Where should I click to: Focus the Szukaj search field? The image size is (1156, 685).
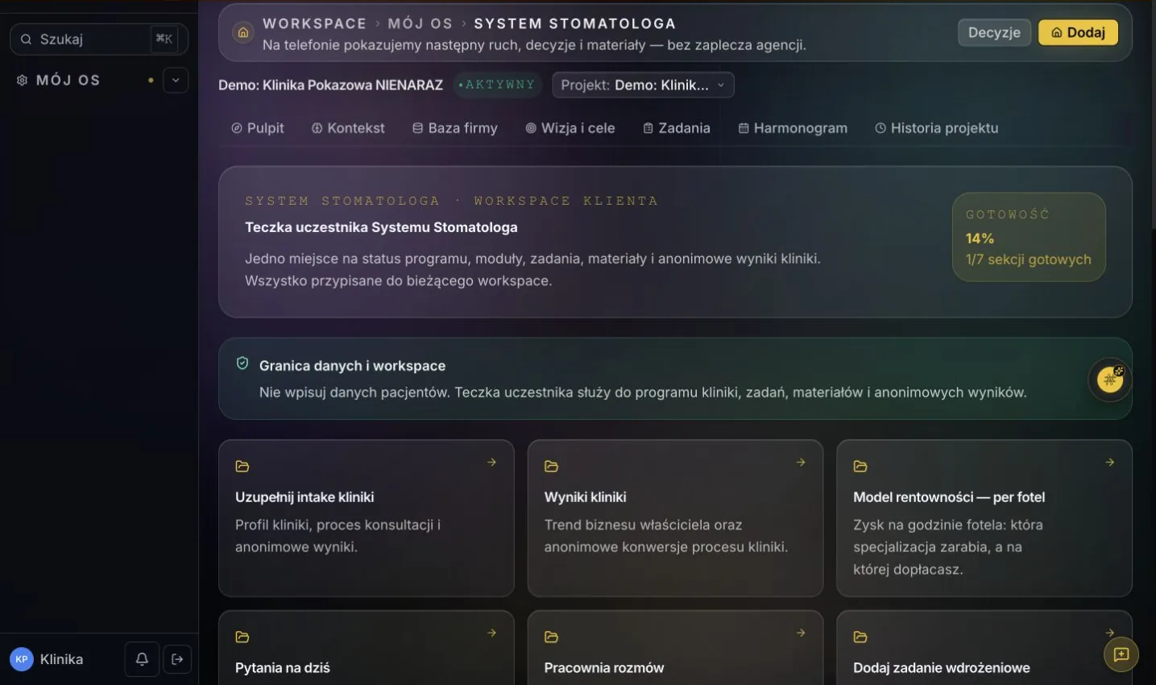(99, 39)
